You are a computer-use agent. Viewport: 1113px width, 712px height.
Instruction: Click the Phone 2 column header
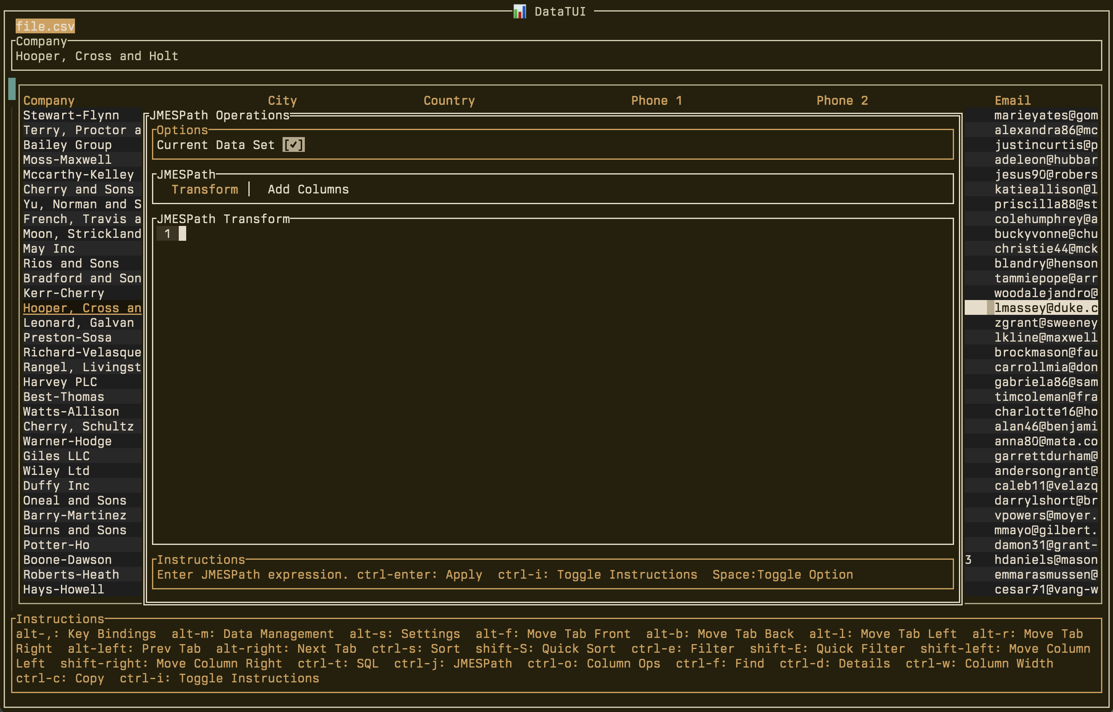tap(842, 101)
